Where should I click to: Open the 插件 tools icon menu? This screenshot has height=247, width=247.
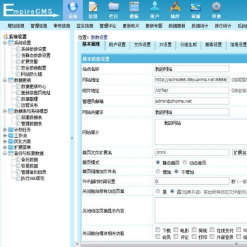175,10
